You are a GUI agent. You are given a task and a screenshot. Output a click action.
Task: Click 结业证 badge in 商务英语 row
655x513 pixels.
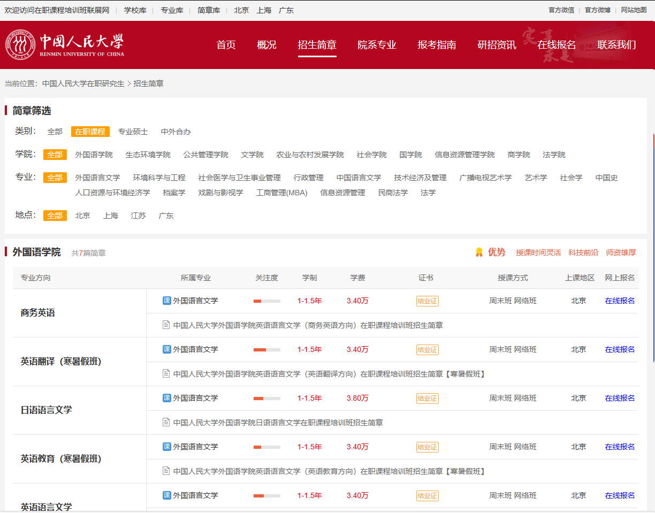point(427,301)
